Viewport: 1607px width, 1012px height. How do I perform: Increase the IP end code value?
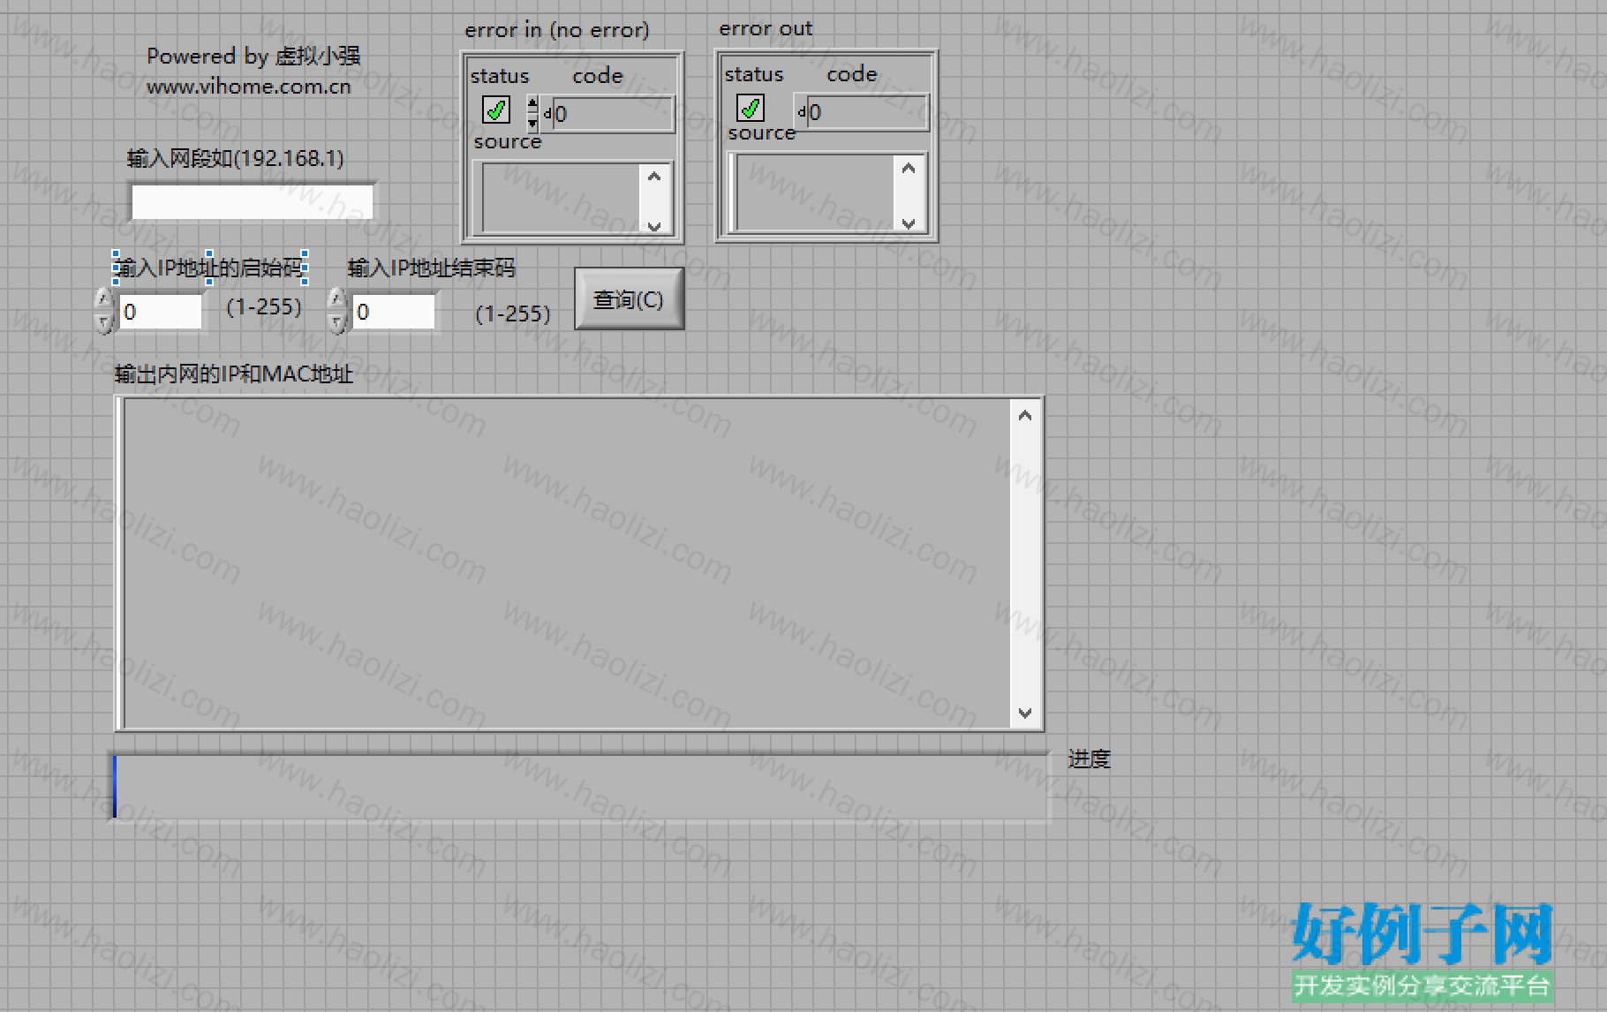337,299
